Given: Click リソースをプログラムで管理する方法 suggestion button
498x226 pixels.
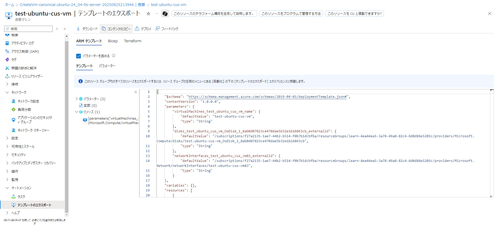Looking at the screenshot, I should [291, 13].
